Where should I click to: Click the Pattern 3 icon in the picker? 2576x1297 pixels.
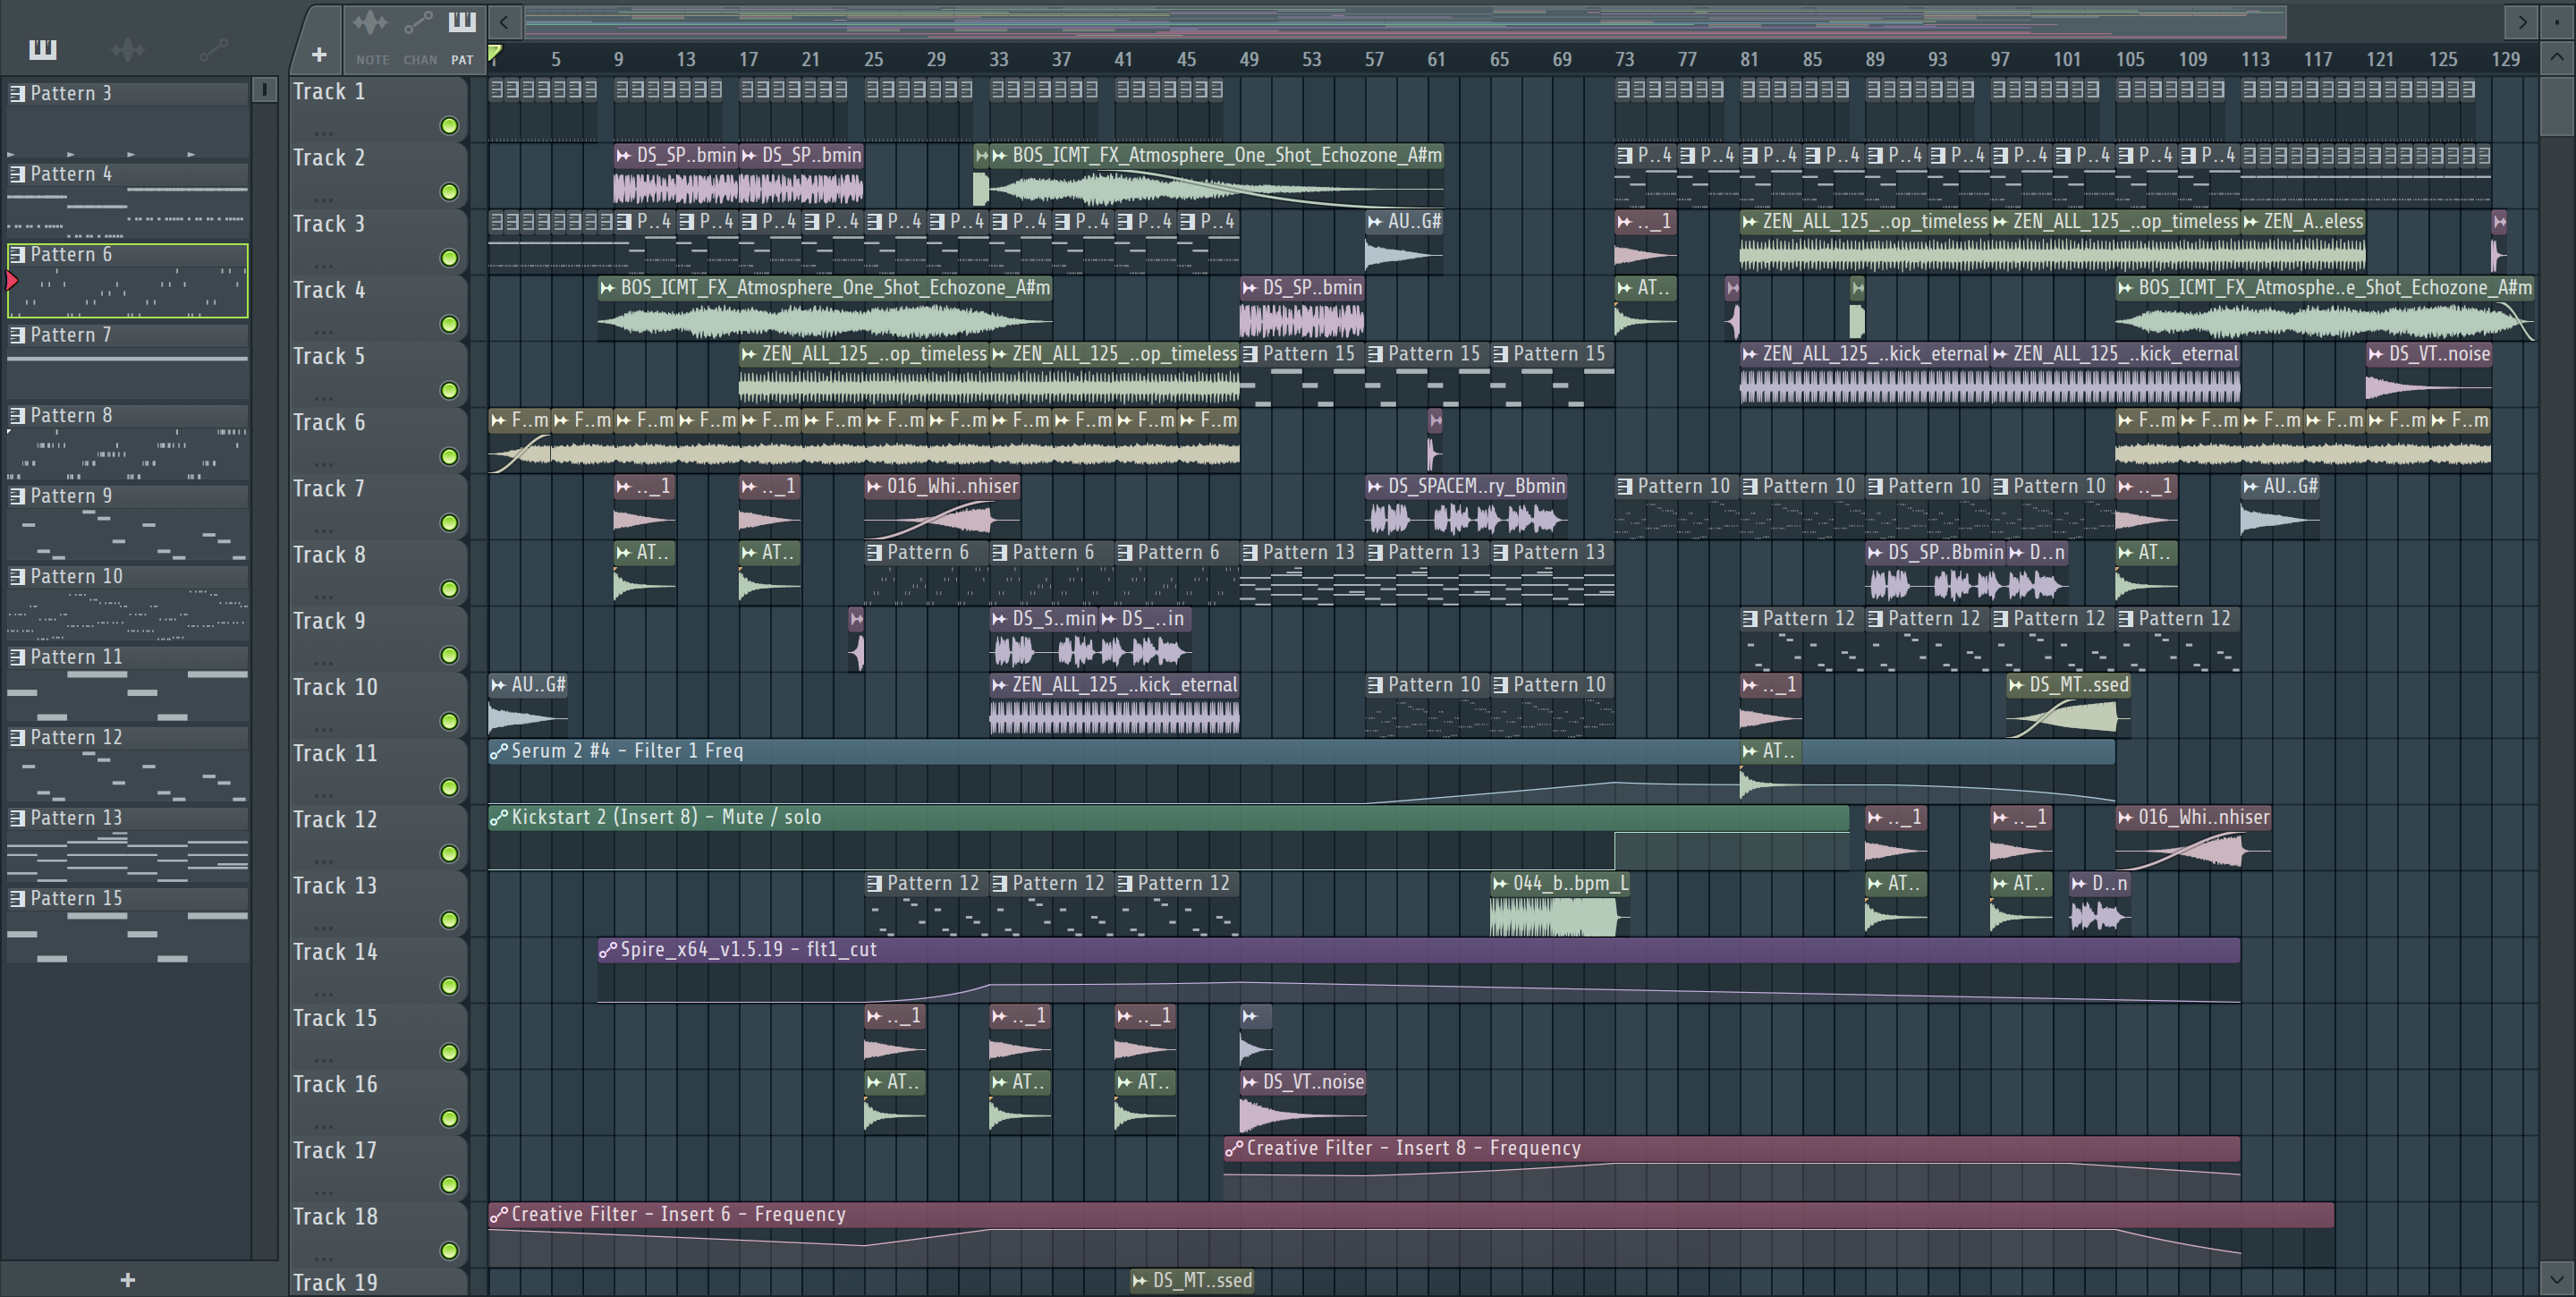[17, 93]
